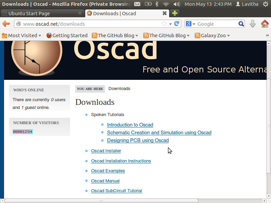The image size is (271, 203).
Task: Open the battery indicator icon
Action: [148, 4]
